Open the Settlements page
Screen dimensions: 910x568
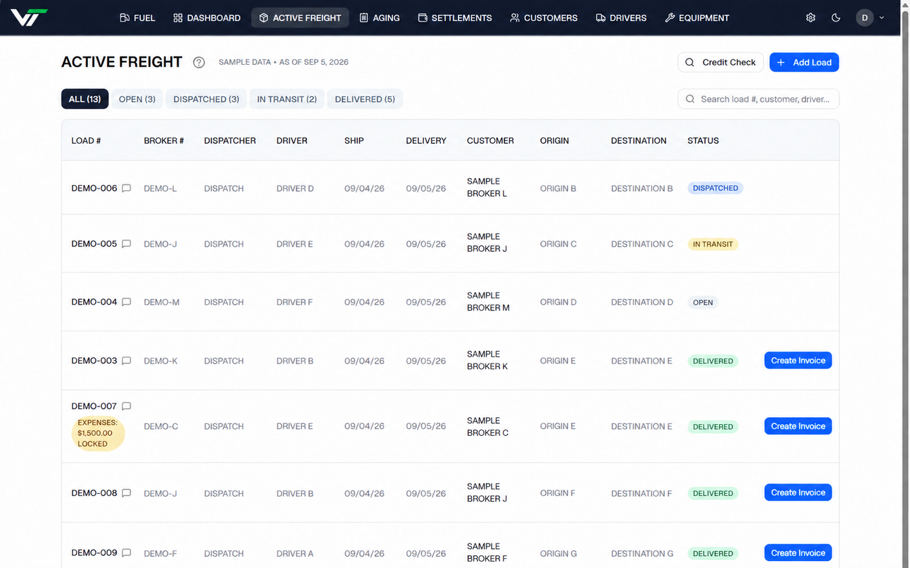[x=455, y=18]
